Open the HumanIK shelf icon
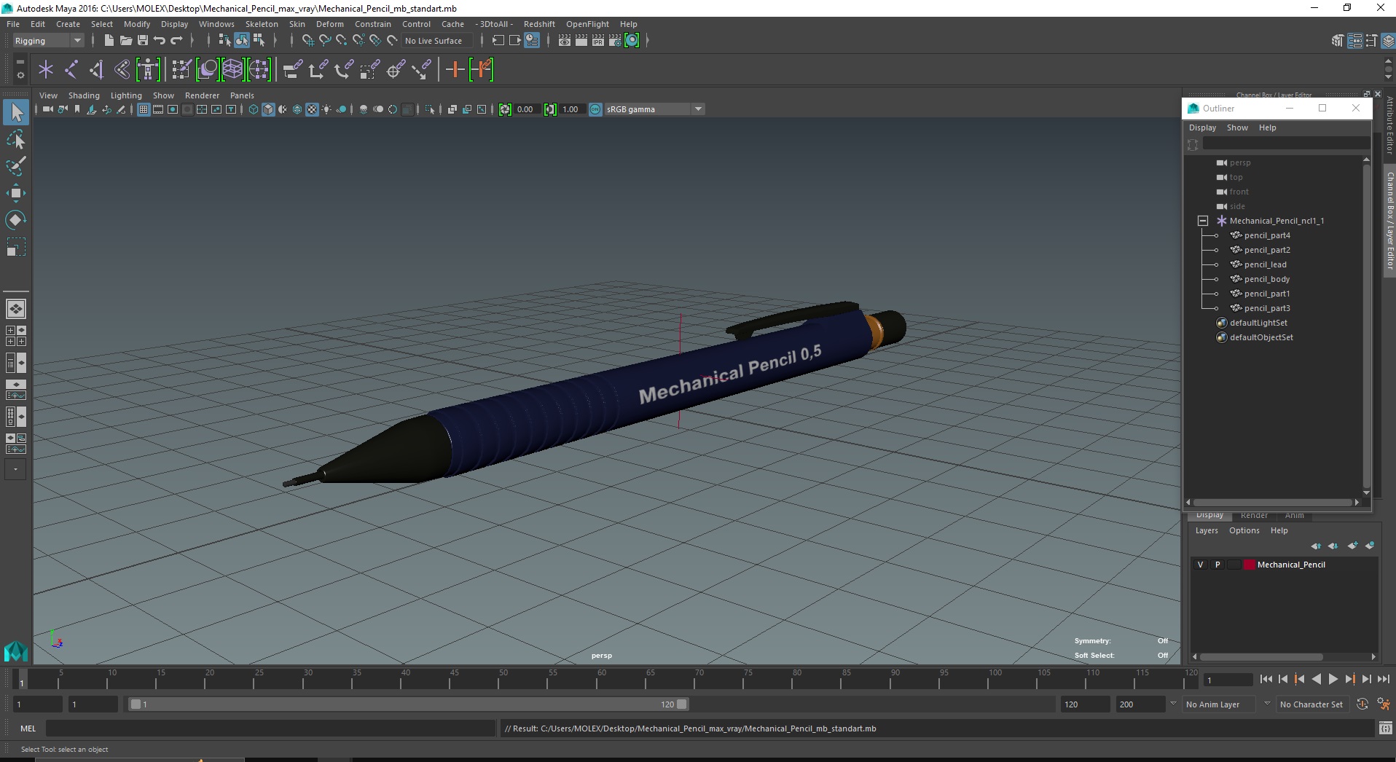 point(148,70)
